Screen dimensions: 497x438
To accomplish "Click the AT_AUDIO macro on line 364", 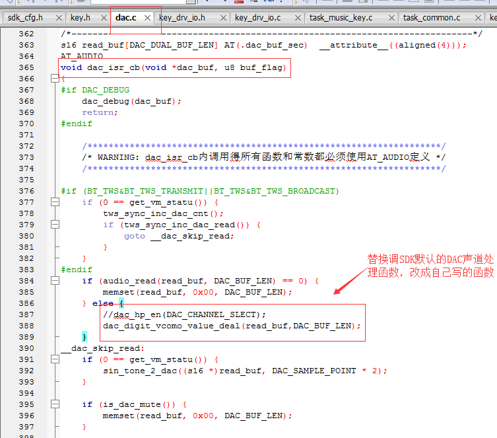I will tap(82, 56).
